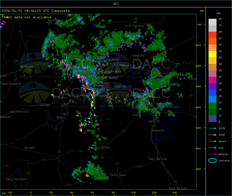Click the 2026/01/01 08:46:00 UTC Composite timestamp
The width and height of the screenshot is (232, 196).
(36, 11)
